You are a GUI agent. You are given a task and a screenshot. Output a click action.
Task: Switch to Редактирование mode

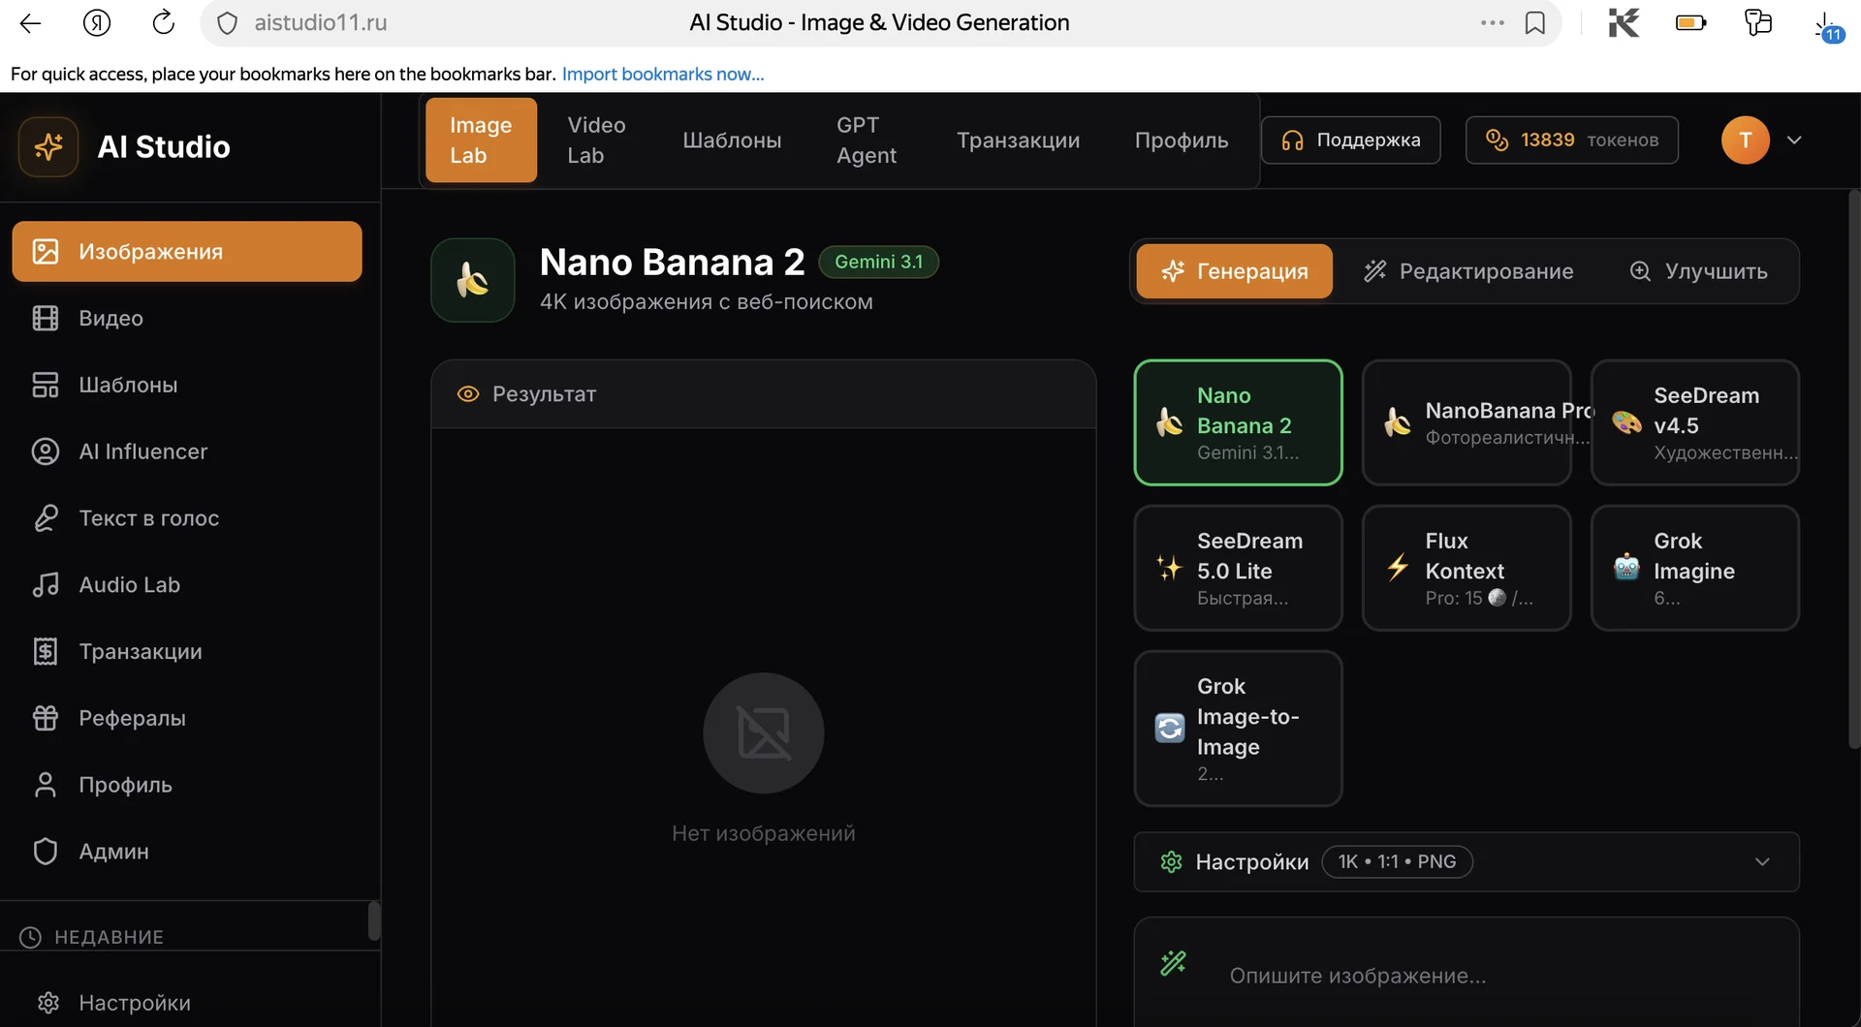[x=1468, y=271]
